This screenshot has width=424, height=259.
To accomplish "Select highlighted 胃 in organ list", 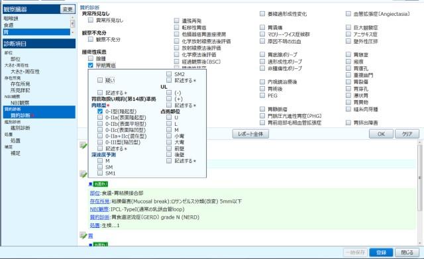I will [36, 32].
